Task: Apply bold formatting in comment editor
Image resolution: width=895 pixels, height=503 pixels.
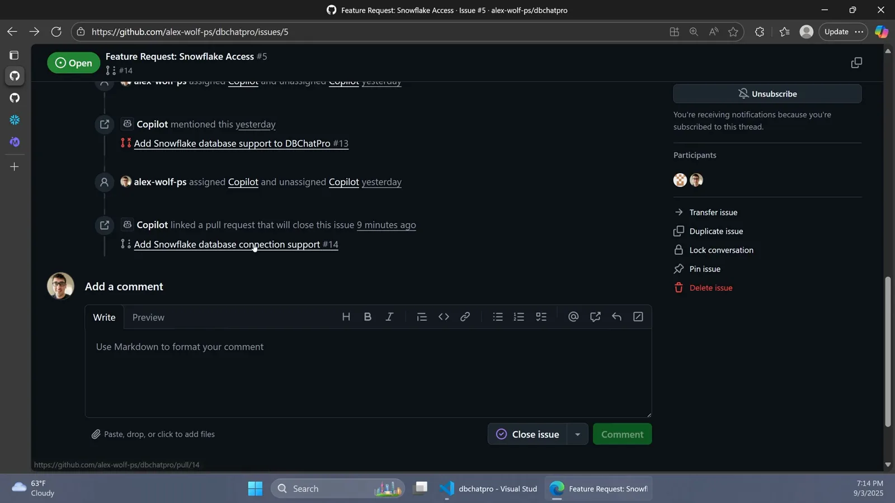Action: 368,317
